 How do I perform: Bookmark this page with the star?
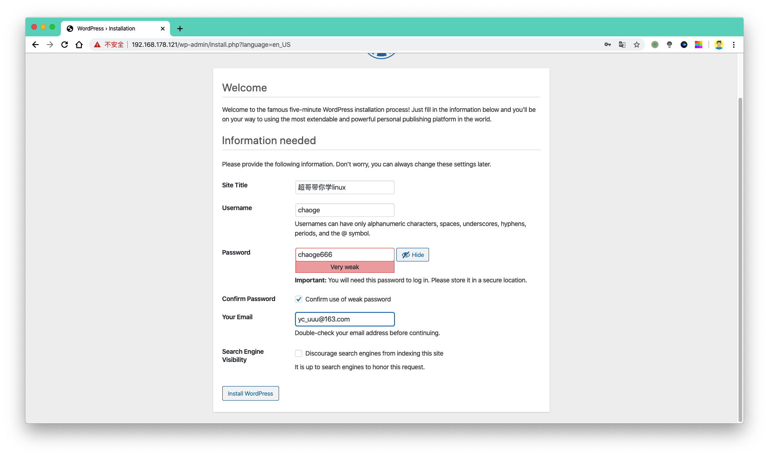point(637,45)
